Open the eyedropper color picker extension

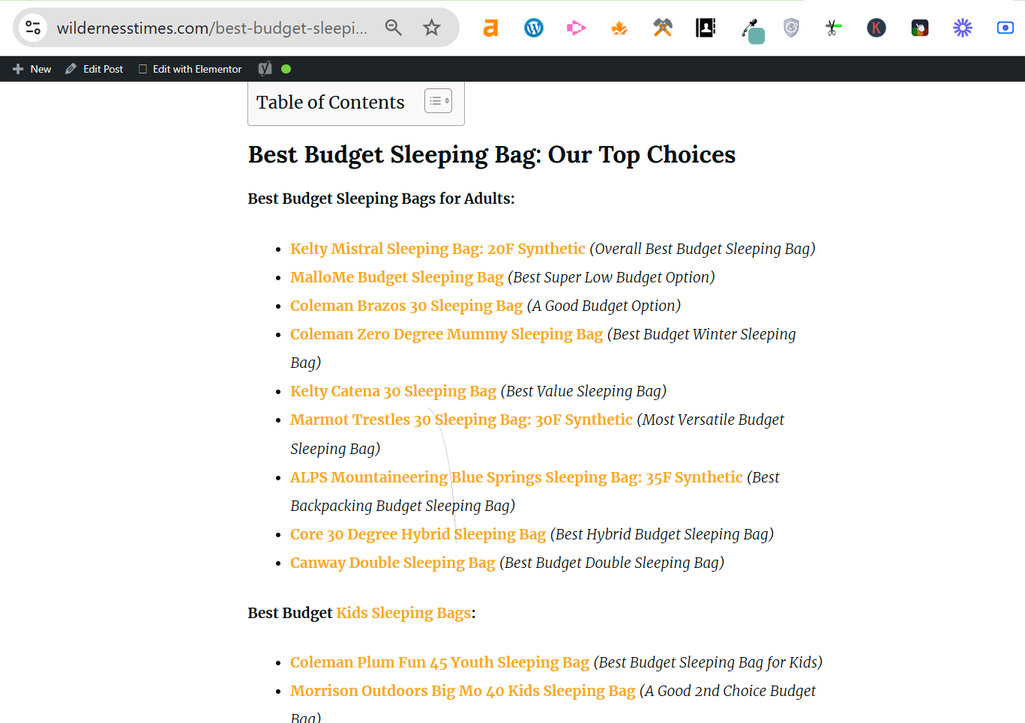pos(752,31)
